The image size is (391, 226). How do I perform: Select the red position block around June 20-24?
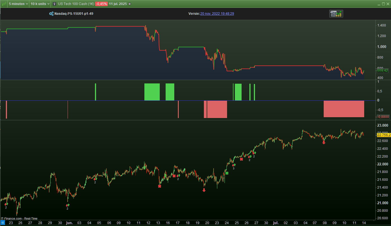point(217,109)
